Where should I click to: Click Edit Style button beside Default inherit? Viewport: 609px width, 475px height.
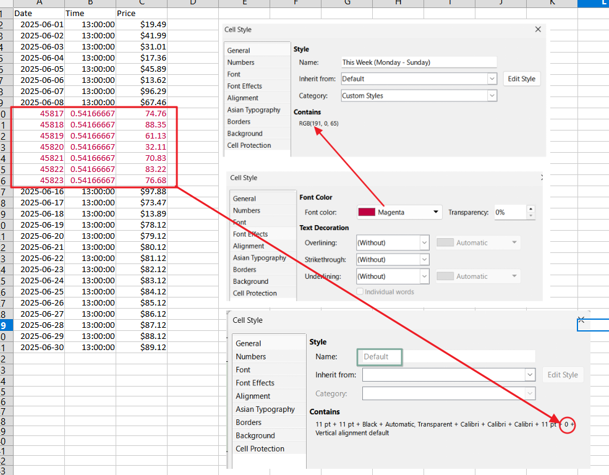pyautogui.click(x=521, y=79)
